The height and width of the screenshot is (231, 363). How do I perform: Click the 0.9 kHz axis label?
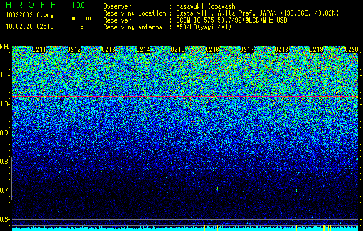click(x=4, y=133)
